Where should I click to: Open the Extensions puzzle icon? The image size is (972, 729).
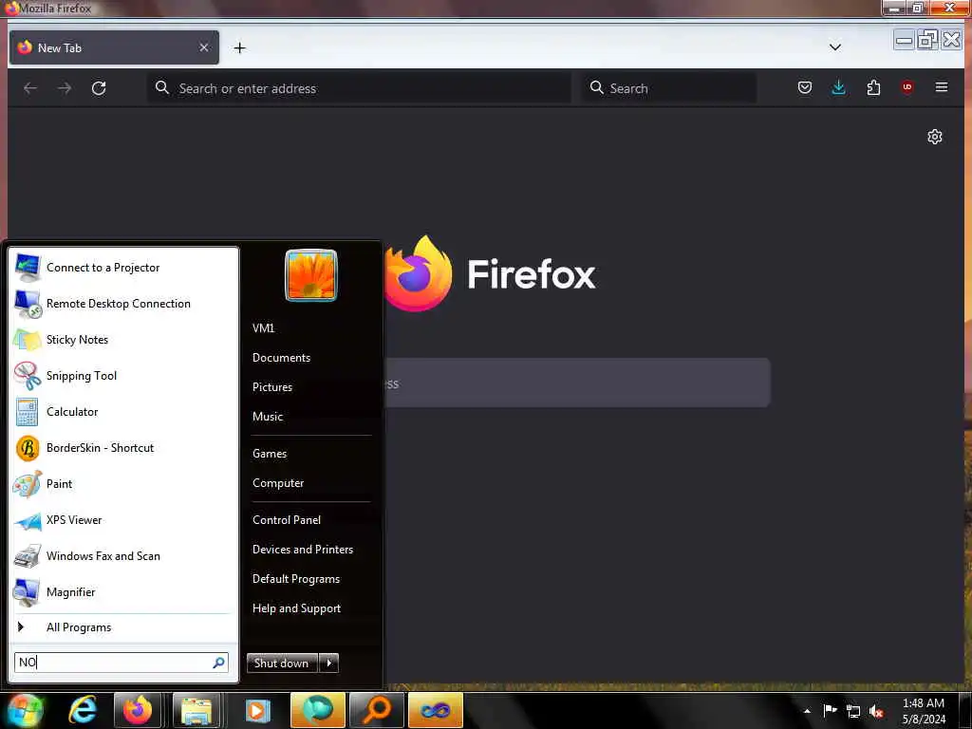873,87
